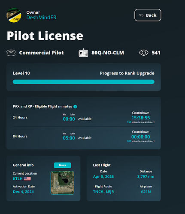Image resolution: width=185 pixels, height=214 pixels.
Task: Click the General Info heading
Action: point(23,165)
